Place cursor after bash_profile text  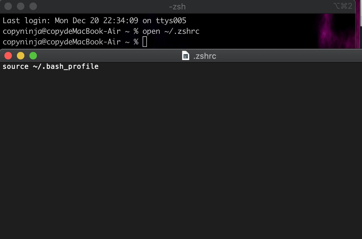pos(99,66)
